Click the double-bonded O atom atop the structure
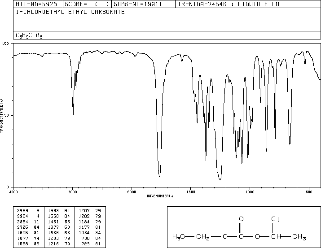This screenshot has width=321, height=248. (x=242, y=219)
